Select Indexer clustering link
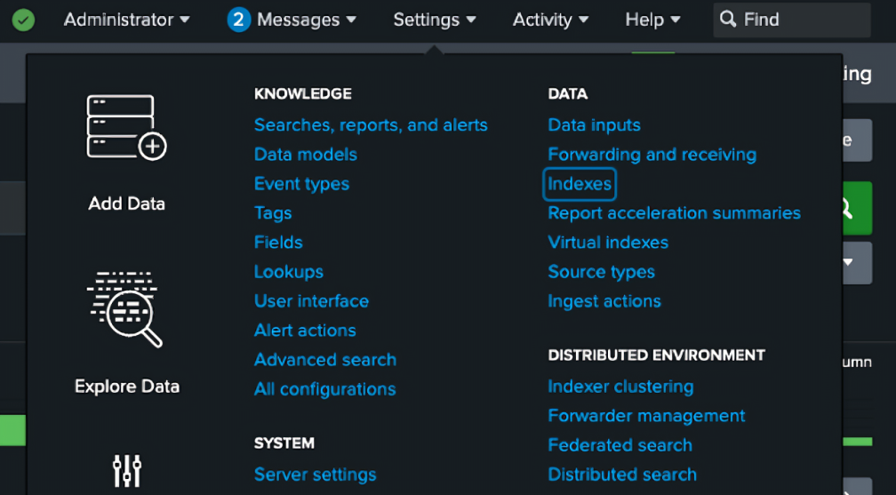896x495 pixels. point(620,387)
